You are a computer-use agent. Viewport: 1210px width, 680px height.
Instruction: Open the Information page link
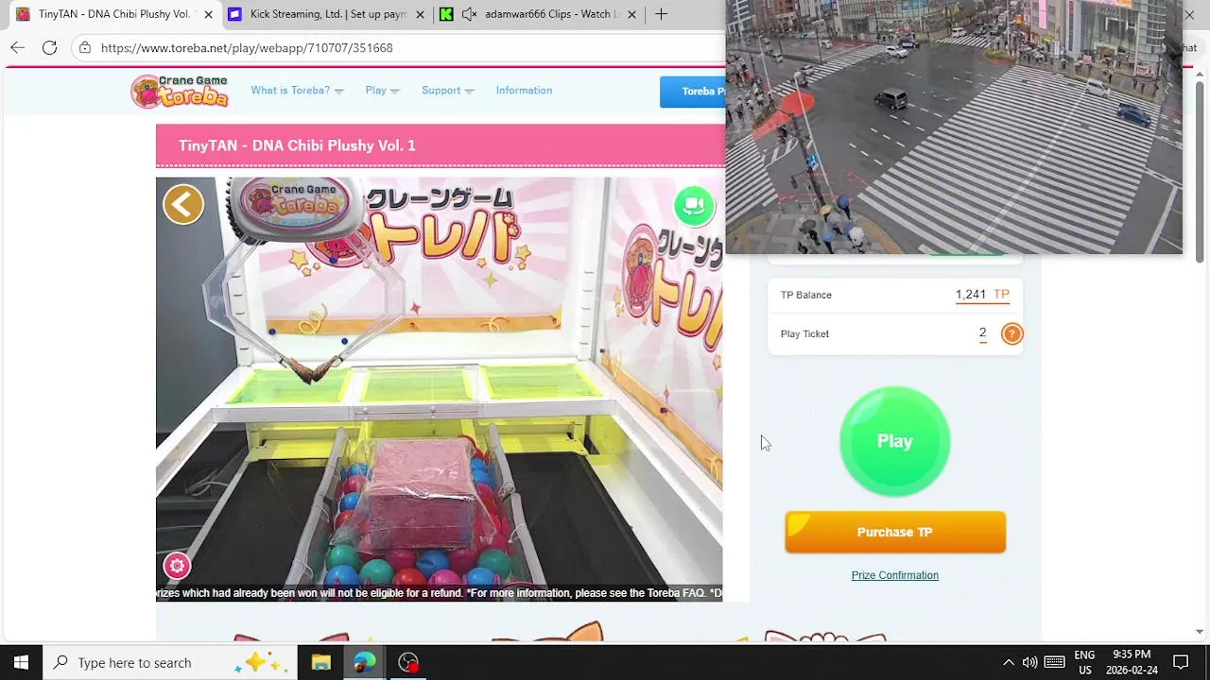[x=524, y=91]
